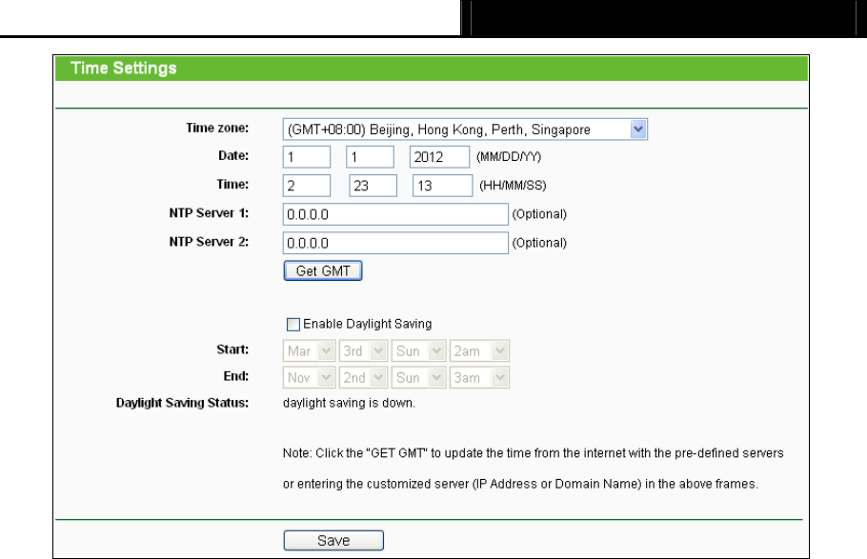
Task: Open the Start week dropdown showing 3rd
Action: click(x=363, y=350)
